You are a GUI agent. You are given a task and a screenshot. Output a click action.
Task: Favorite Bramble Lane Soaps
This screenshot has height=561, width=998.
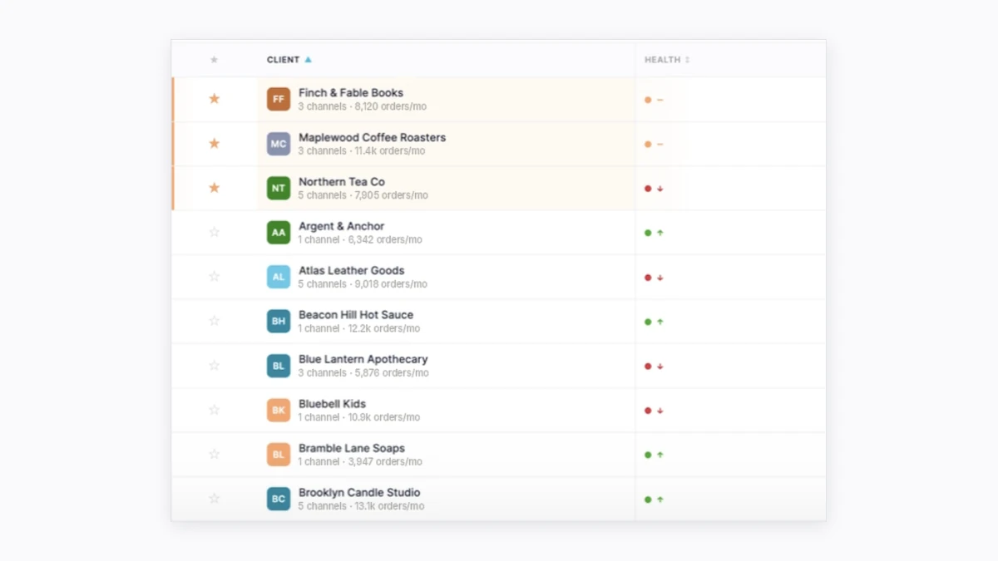(x=214, y=455)
